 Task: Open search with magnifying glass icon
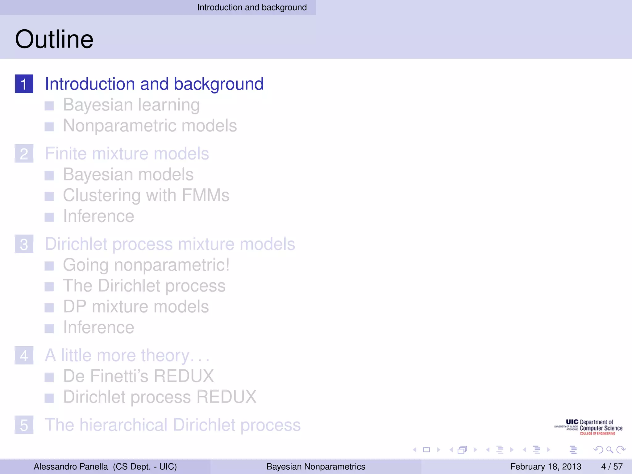(609, 450)
